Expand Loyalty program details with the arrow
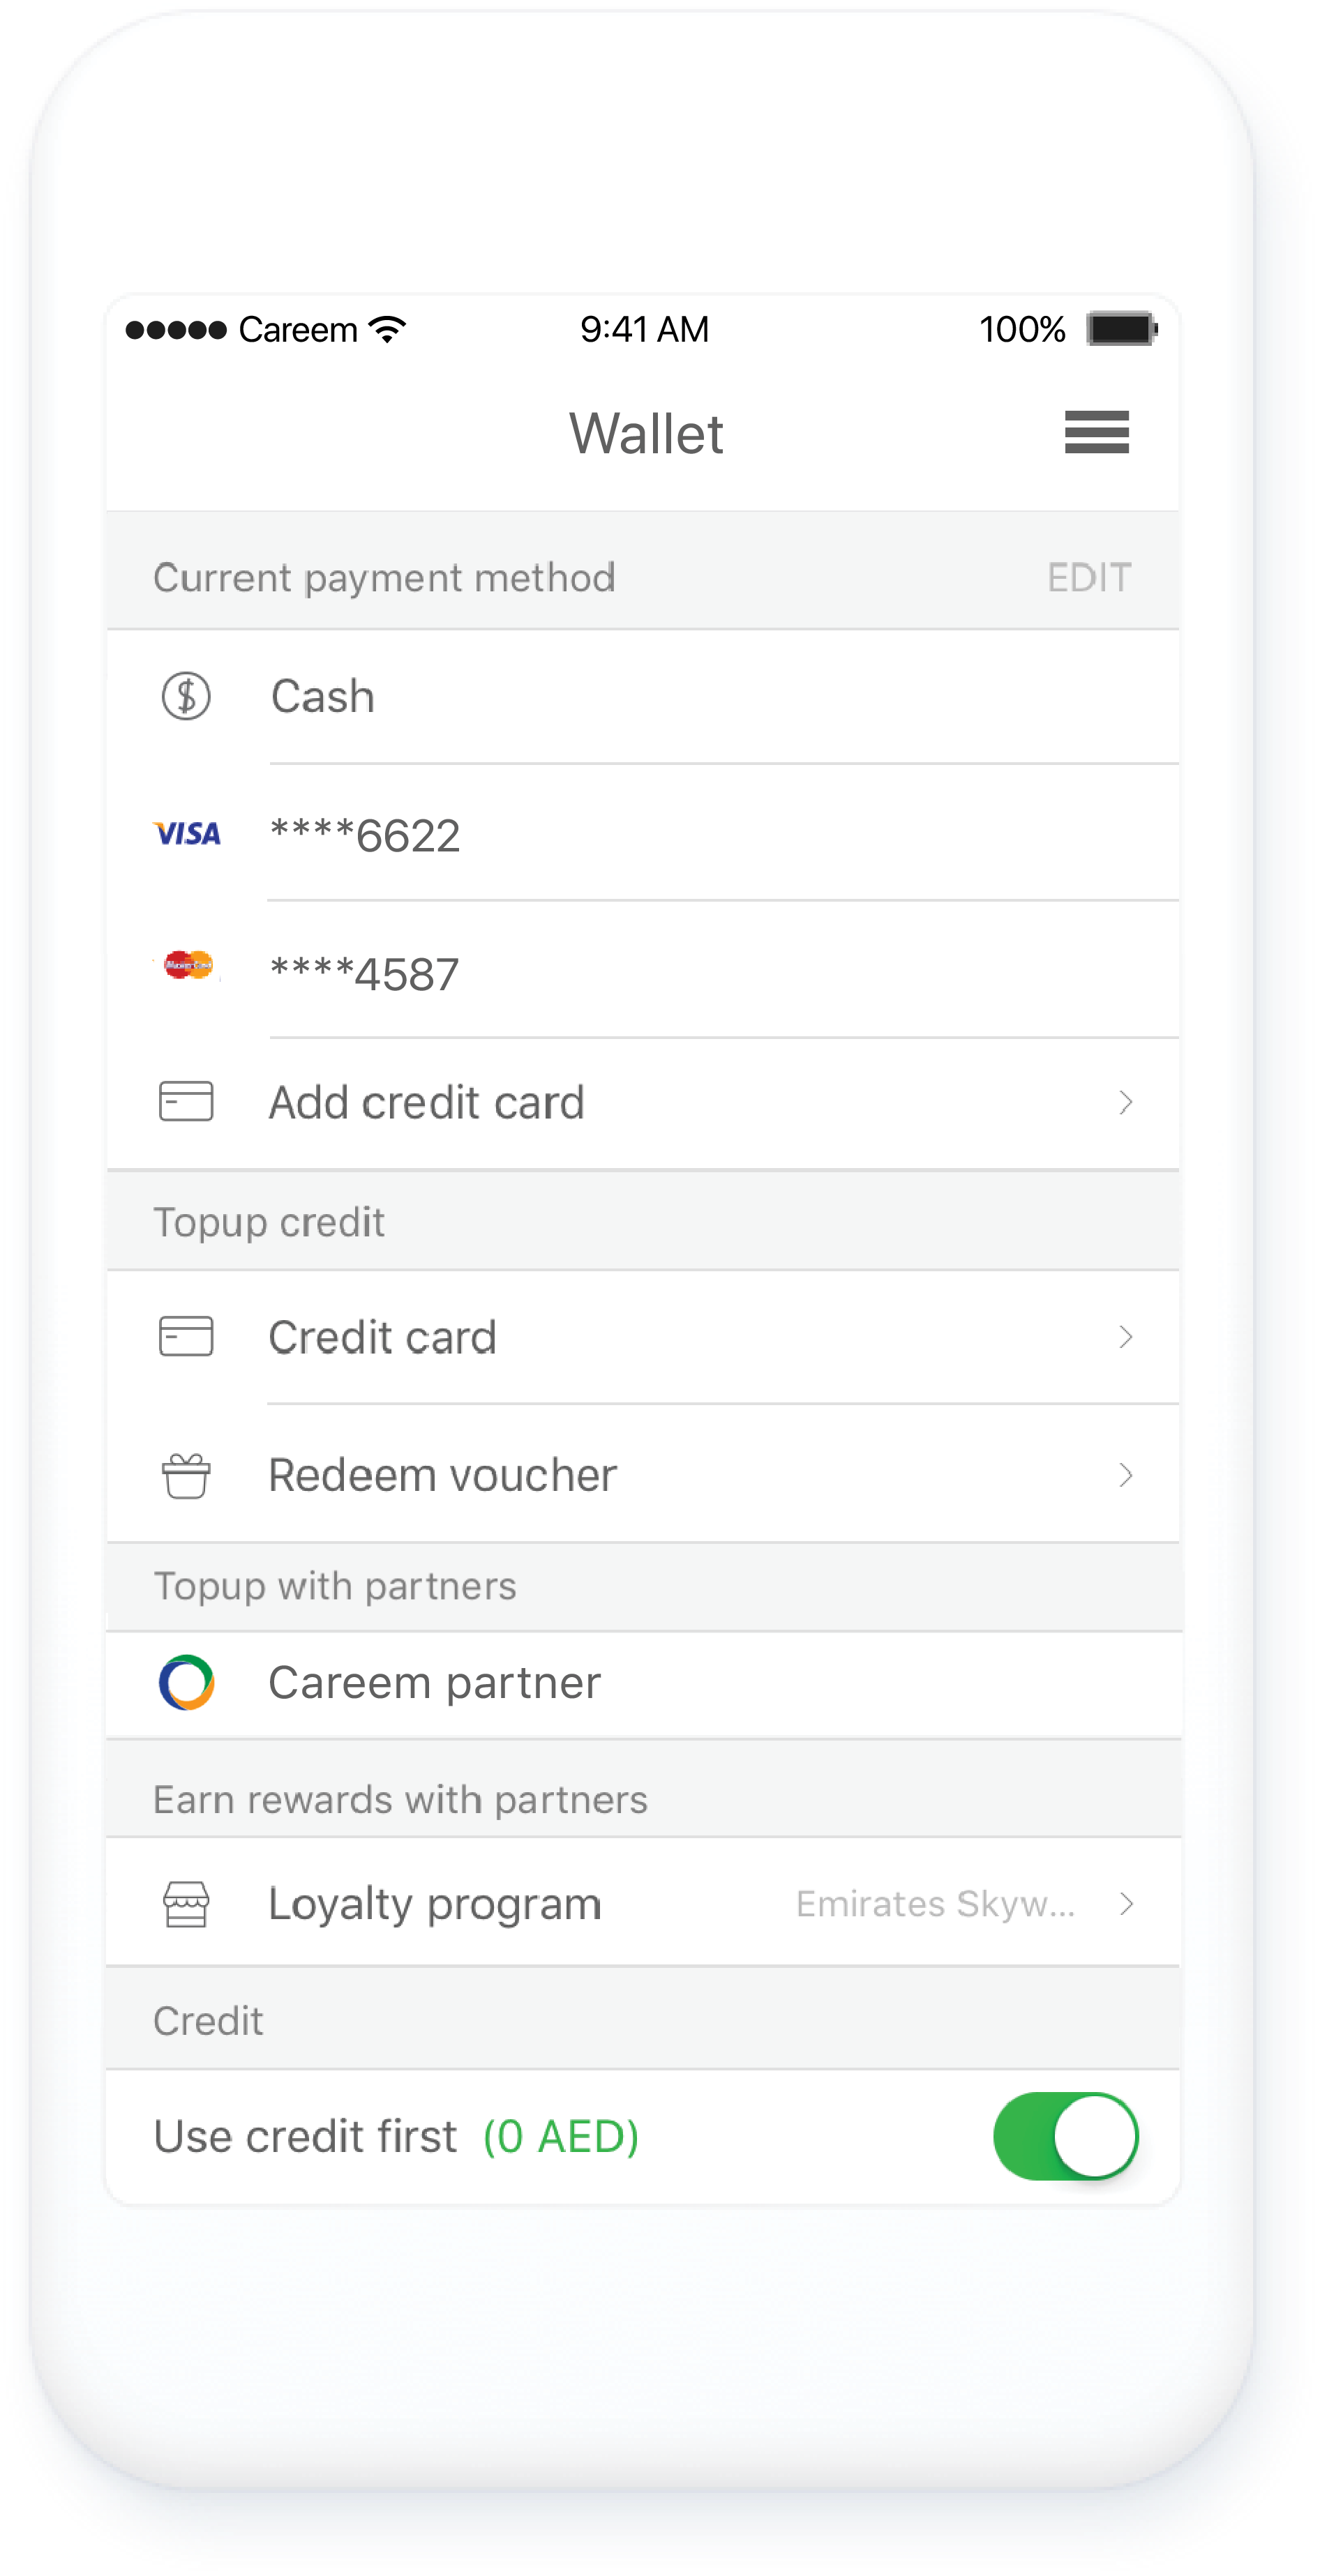This screenshot has width=1320, height=2576. (1127, 1904)
